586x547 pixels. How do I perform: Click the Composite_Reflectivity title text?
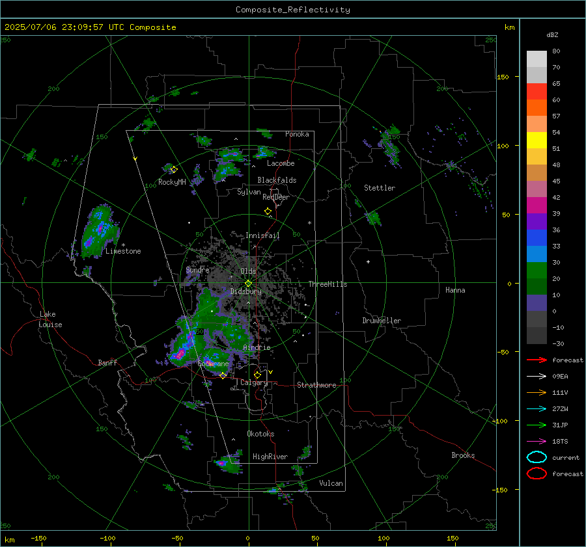point(292,10)
